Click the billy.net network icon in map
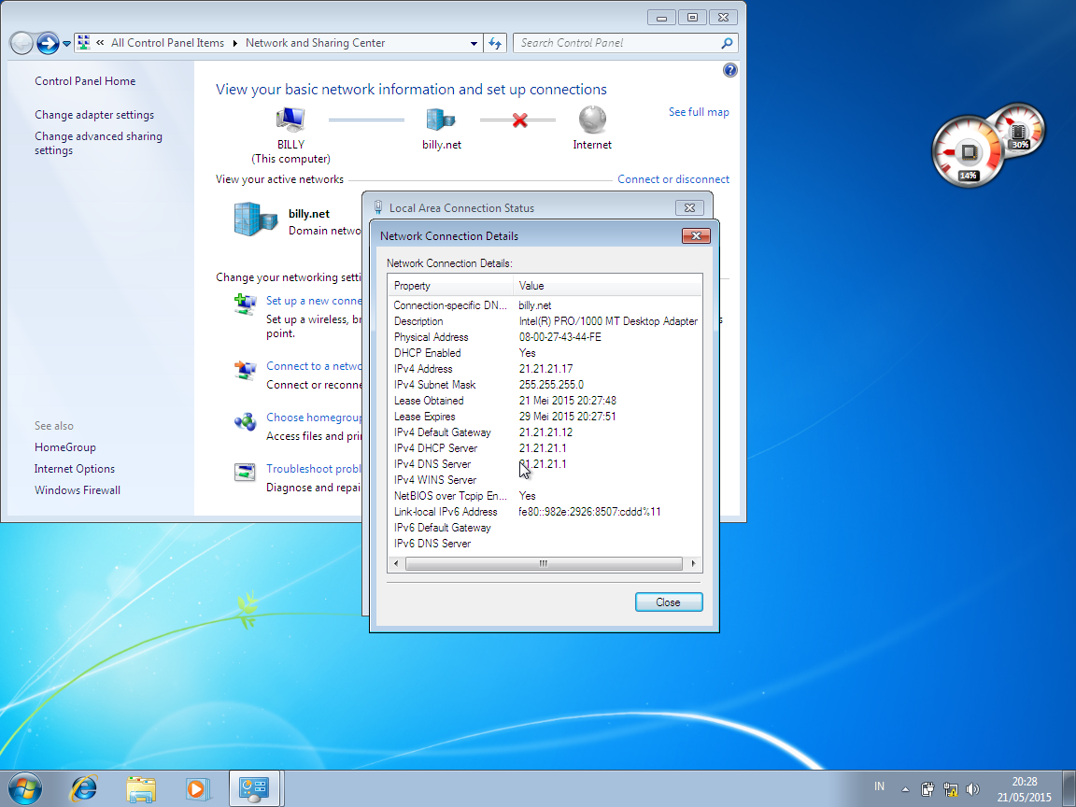Screen dimensions: 1076x807 (441, 120)
